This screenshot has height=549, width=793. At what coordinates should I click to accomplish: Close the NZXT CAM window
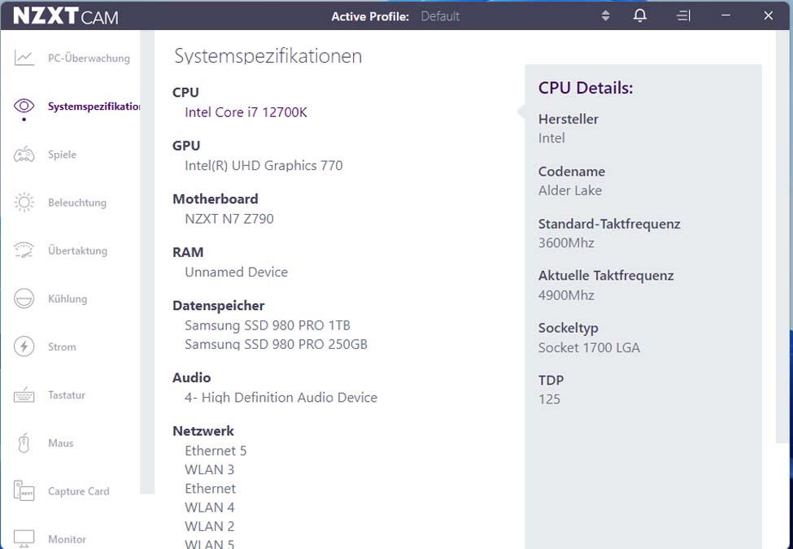[x=769, y=15]
